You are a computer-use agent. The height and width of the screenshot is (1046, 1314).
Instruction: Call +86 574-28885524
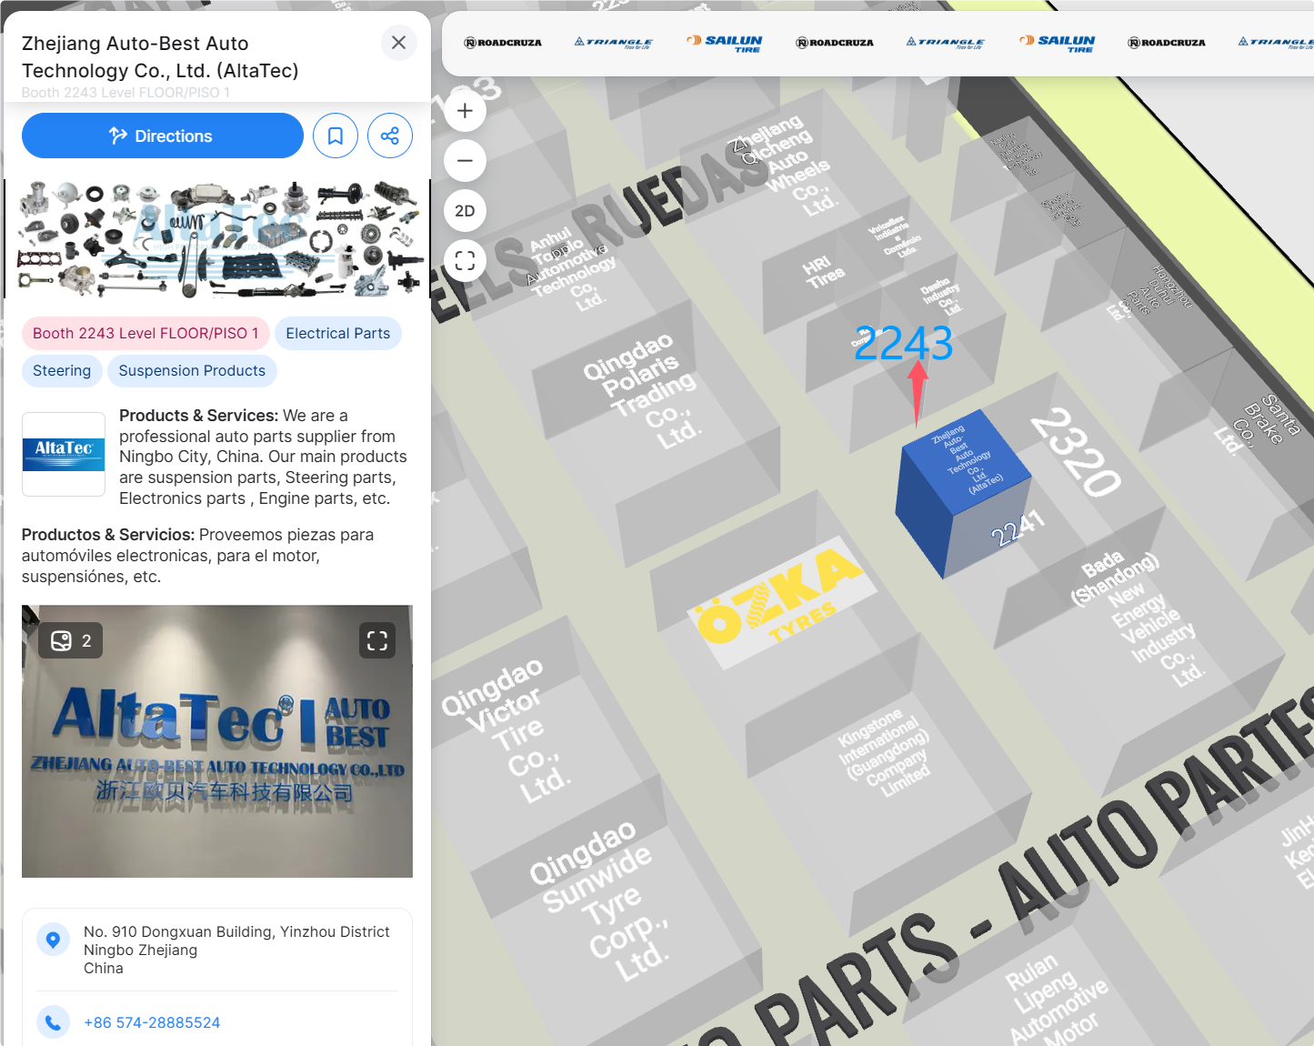(152, 1022)
